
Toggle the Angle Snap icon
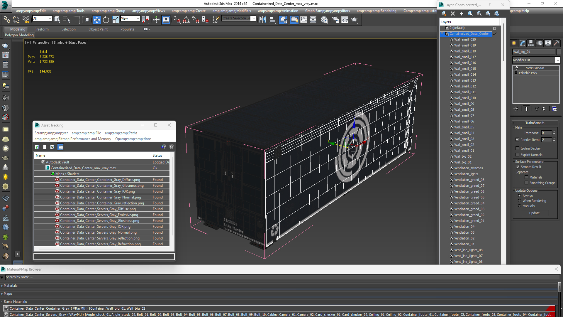coord(186,20)
